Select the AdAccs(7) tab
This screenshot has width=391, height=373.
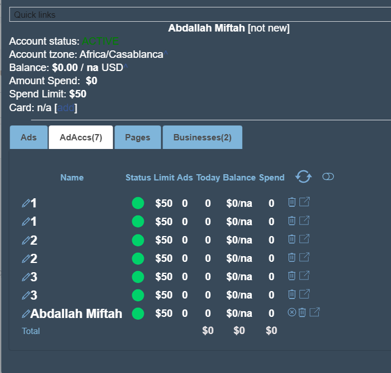[81, 138]
